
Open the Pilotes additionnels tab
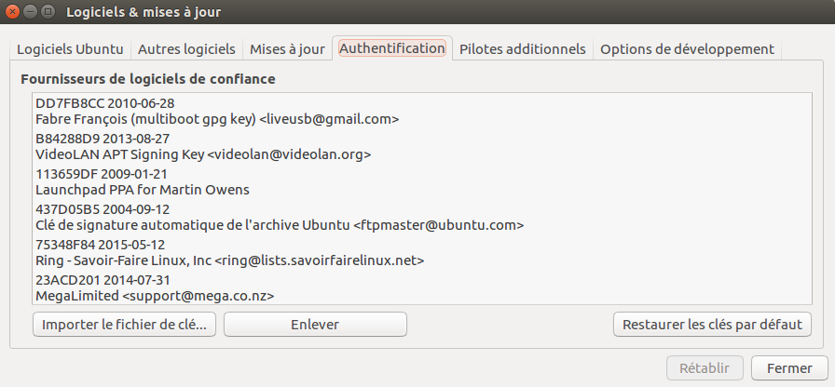coord(523,49)
